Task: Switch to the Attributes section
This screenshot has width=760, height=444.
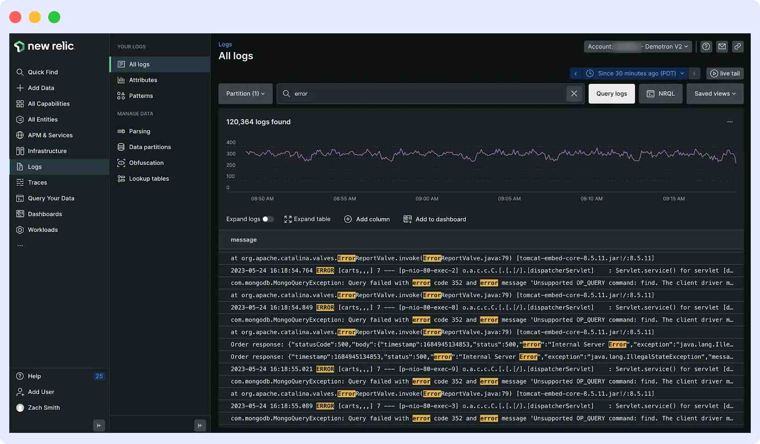Action: pyautogui.click(x=143, y=80)
